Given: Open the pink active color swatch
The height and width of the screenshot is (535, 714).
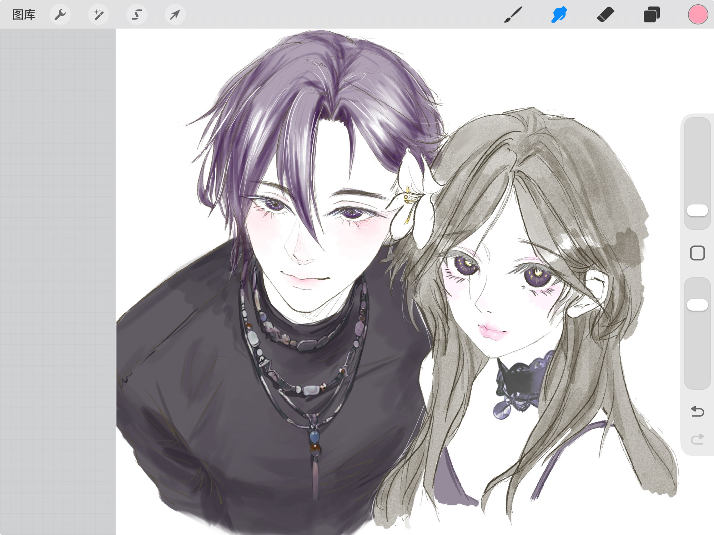Looking at the screenshot, I should coord(698,15).
